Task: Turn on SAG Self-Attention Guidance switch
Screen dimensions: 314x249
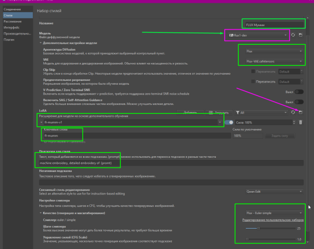Action: (299, 102)
